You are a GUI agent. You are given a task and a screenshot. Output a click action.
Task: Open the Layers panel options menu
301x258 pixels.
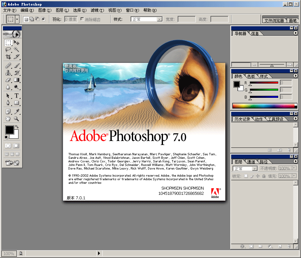click(x=295, y=161)
